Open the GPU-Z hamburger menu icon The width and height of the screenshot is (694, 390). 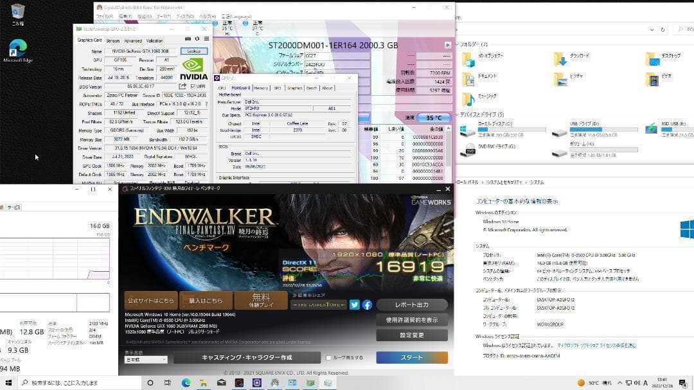point(206,38)
